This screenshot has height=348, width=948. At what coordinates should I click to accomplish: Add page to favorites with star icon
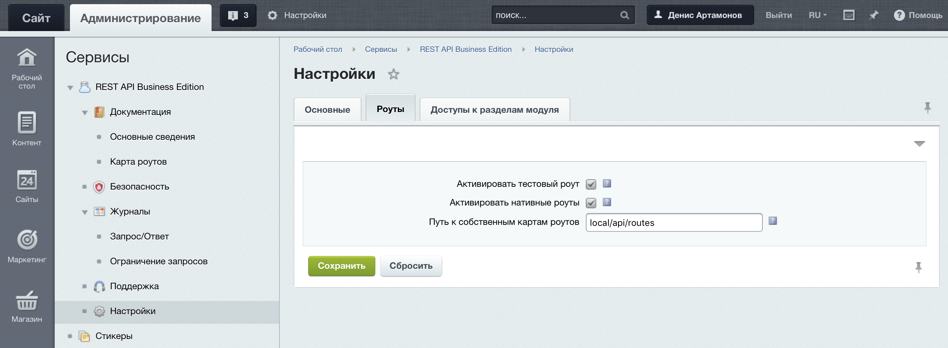393,74
